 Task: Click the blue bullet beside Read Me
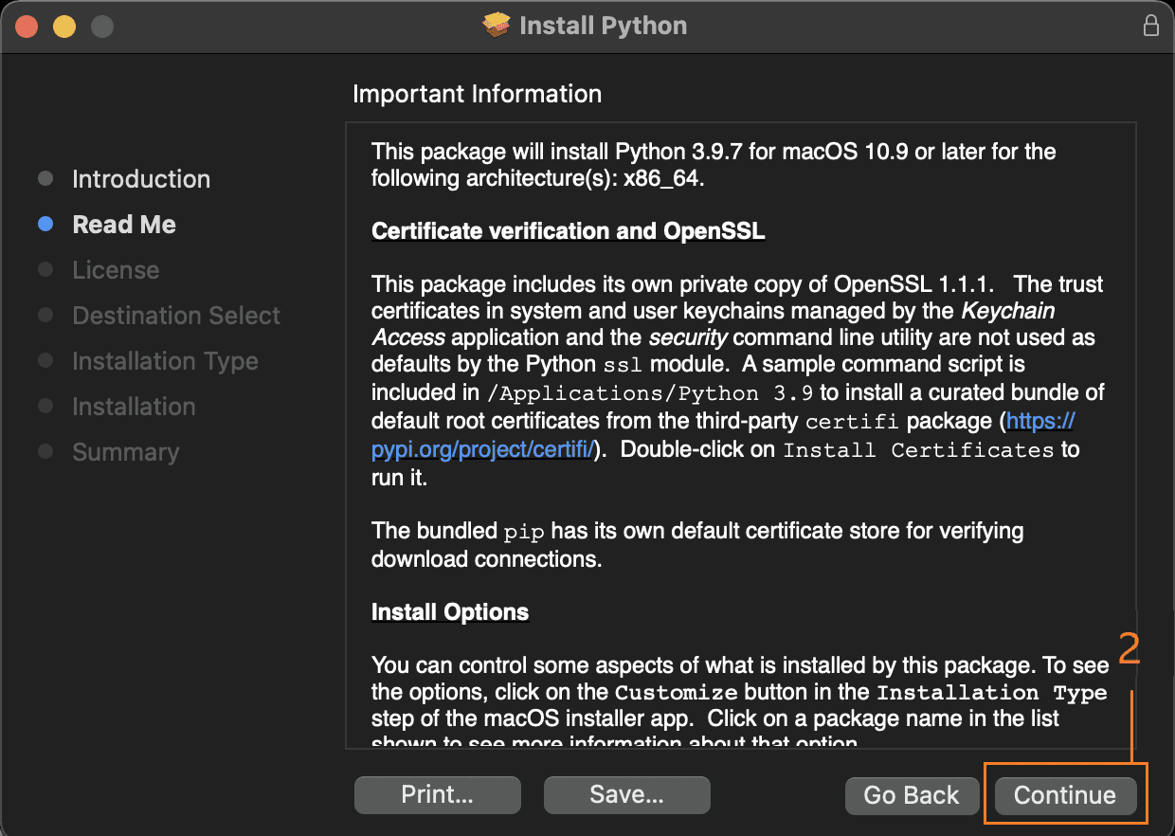[45, 225]
